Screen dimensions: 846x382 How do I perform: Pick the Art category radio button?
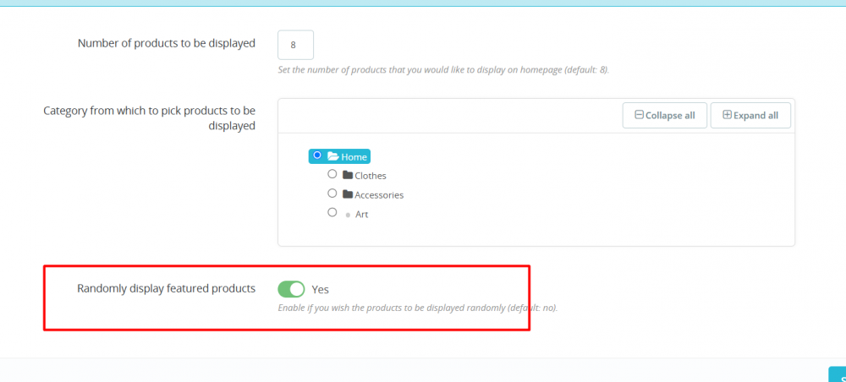[332, 213]
